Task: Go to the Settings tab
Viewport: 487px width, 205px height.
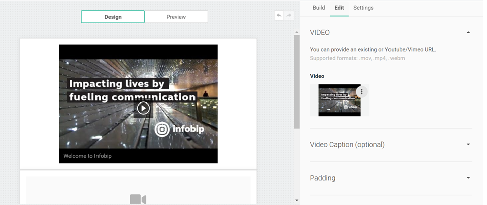Action: [363, 8]
